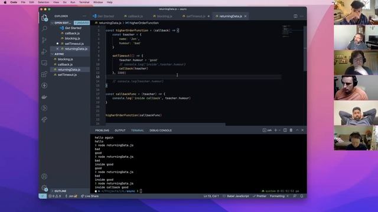Click the Prettier status bar button
This screenshot has width=378, height=212.
[260, 196]
